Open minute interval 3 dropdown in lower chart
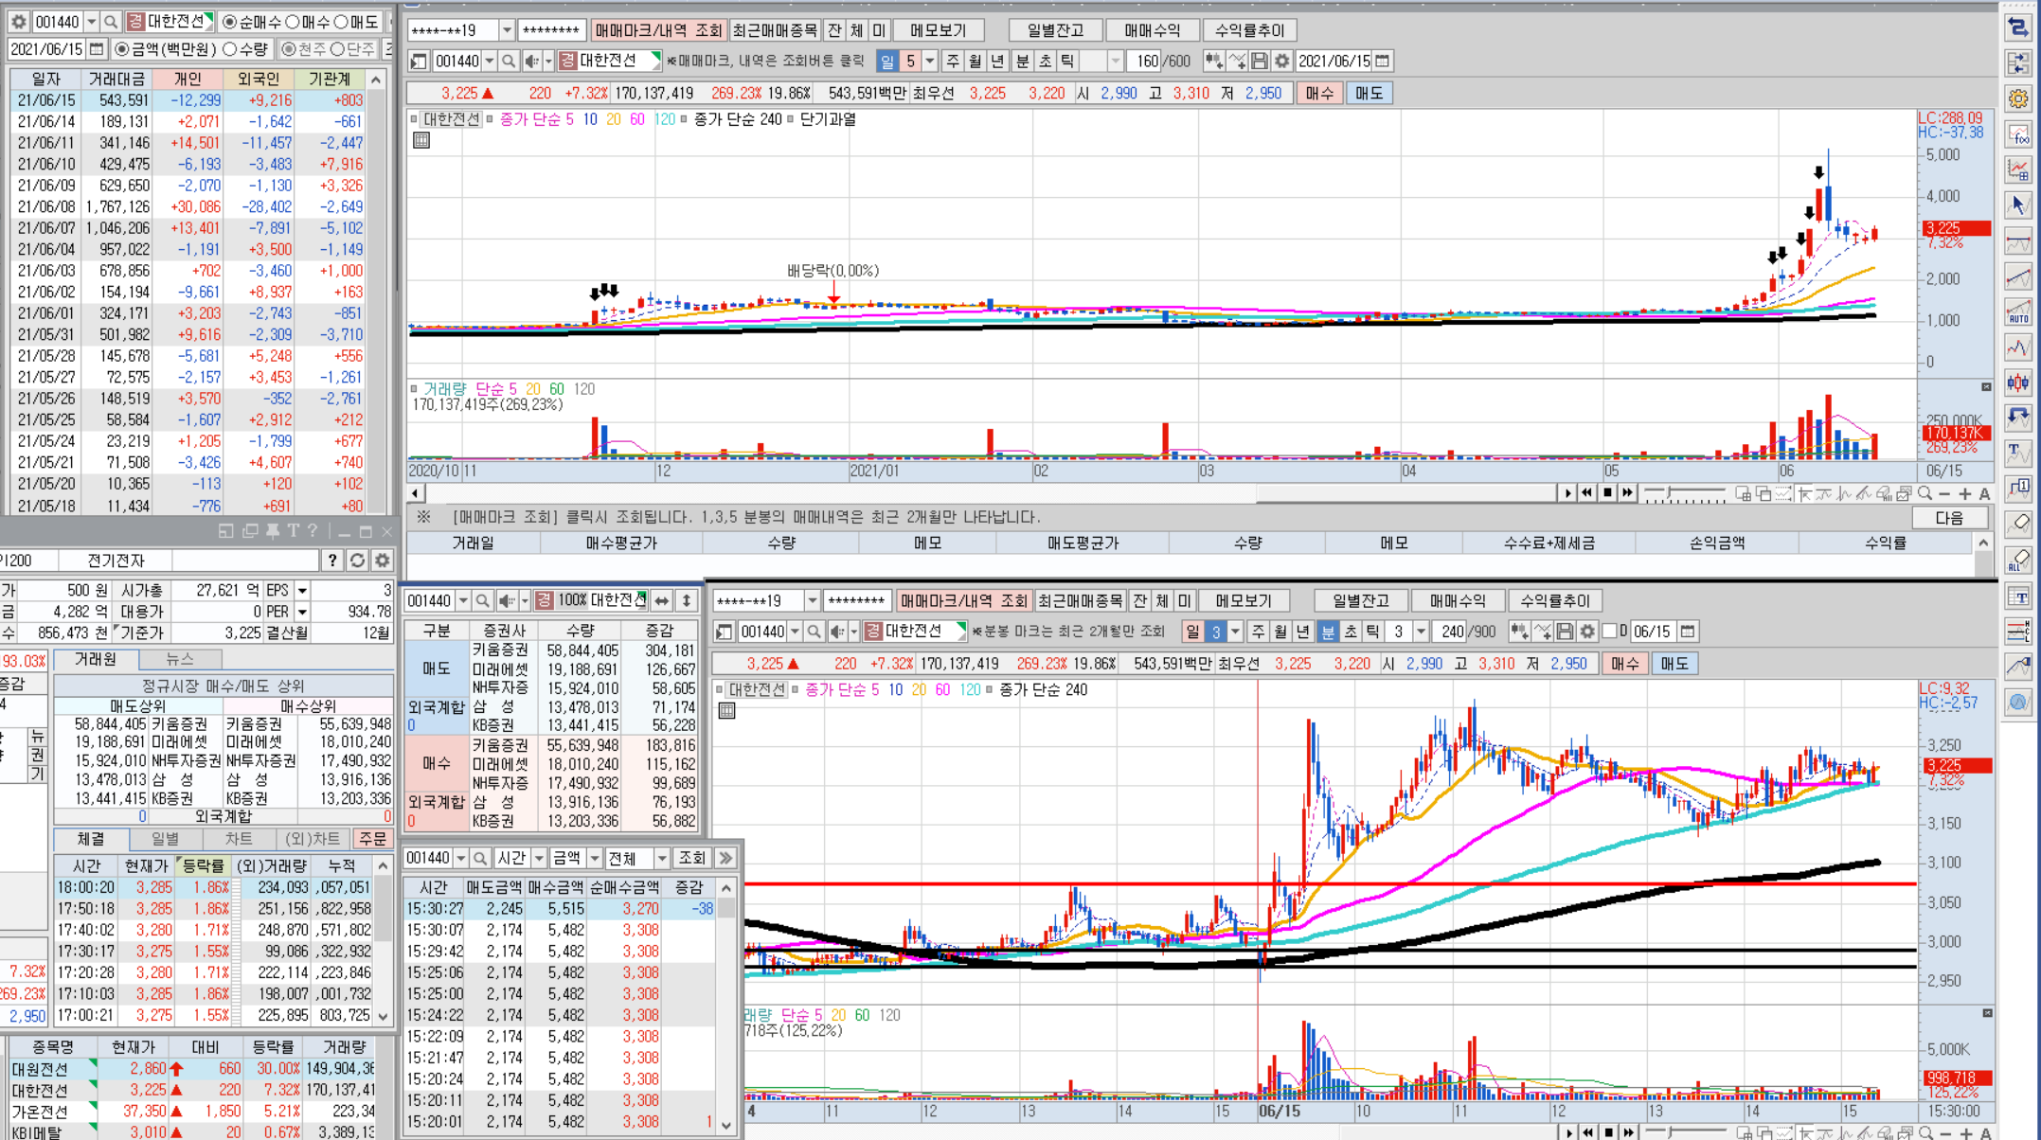 pyautogui.click(x=1420, y=632)
